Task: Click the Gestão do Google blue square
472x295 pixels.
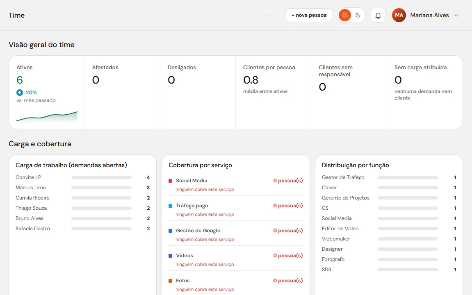Action: [x=170, y=231]
